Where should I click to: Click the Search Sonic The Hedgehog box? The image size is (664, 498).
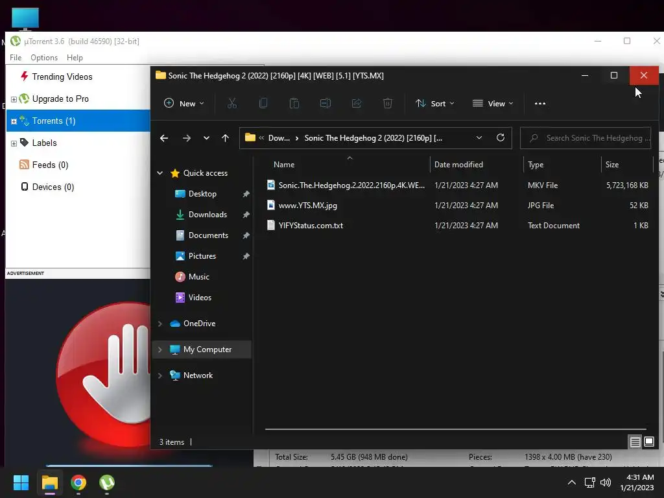(586, 138)
